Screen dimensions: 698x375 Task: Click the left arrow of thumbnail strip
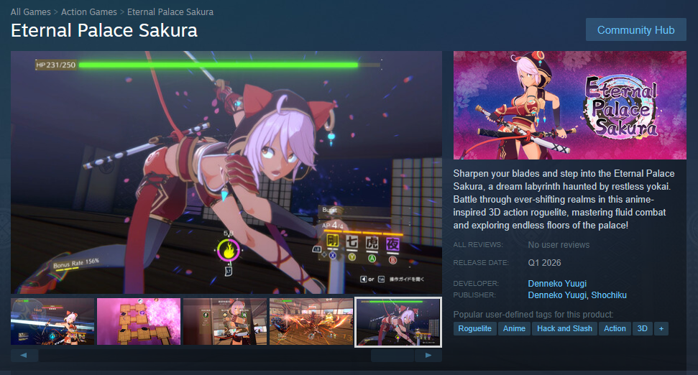[x=24, y=356]
